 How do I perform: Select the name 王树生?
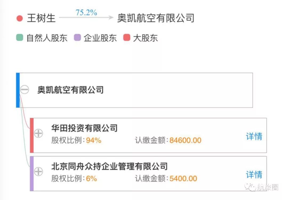(x=41, y=18)
